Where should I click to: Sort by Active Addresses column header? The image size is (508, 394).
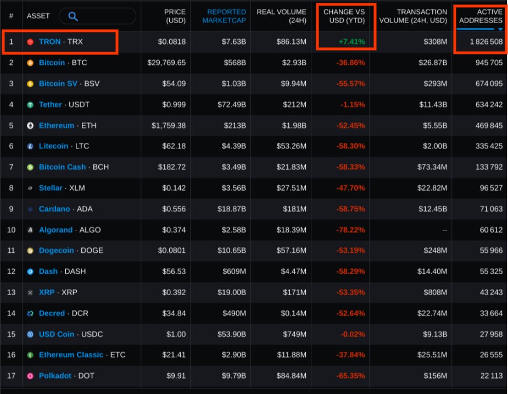point(481,16)
